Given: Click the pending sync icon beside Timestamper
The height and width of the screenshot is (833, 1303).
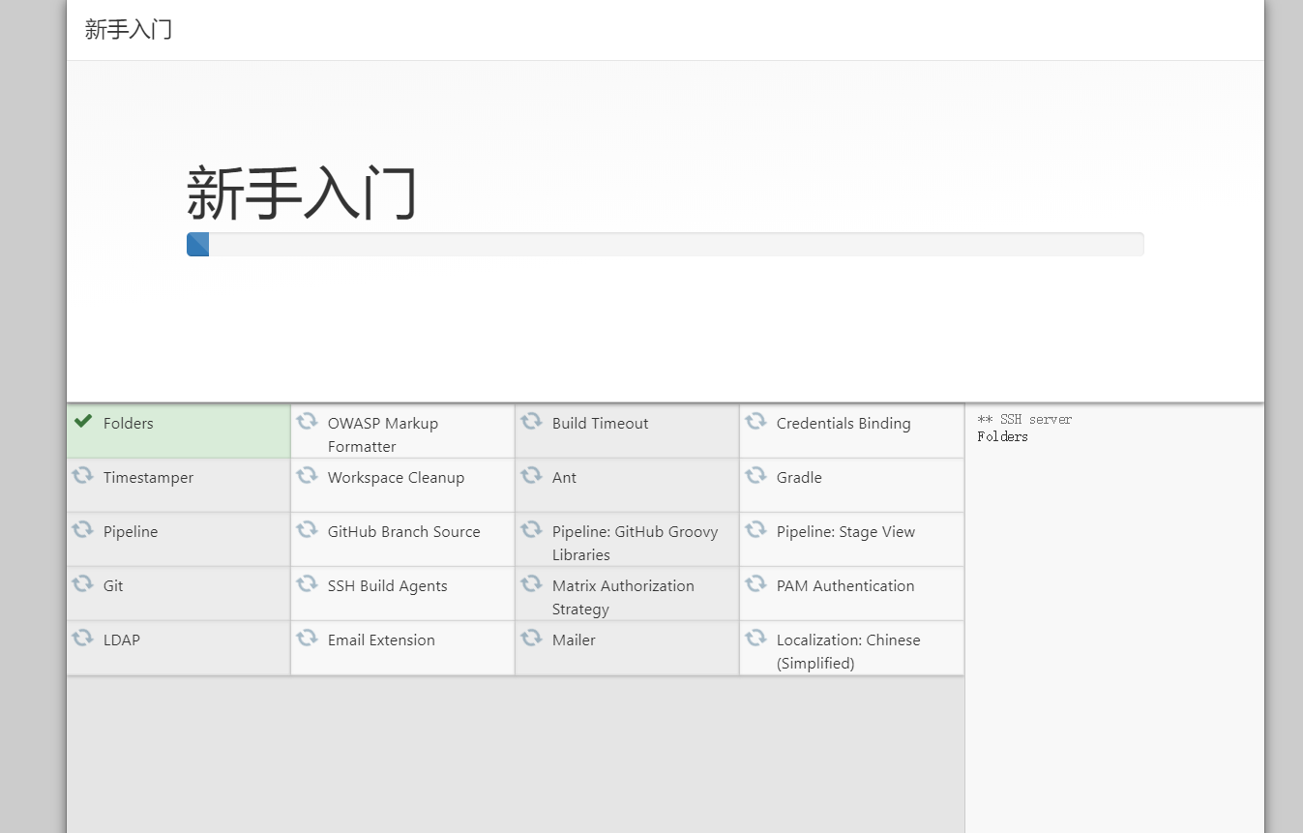Looking at the screenshot, I should coord(82,475).
